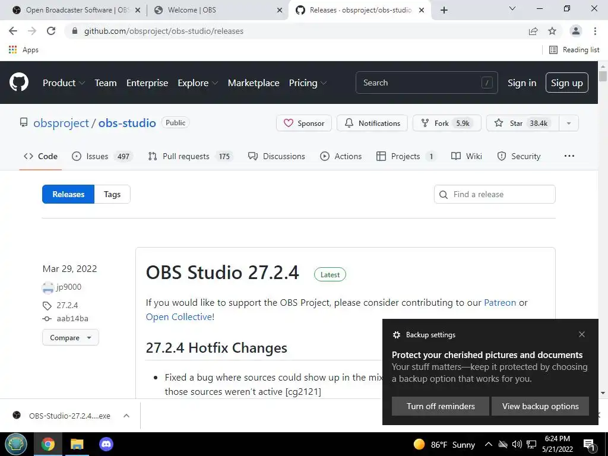Open a new browser tab
Screen dimensions: 608x456
[x=444, y=10]
